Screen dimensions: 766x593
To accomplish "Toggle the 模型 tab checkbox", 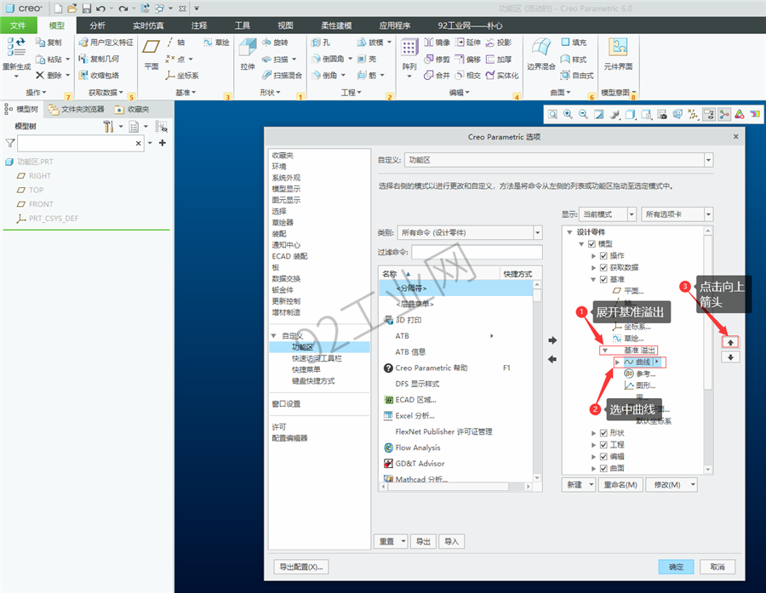I will pyautogui.click(x=592, y=243).
